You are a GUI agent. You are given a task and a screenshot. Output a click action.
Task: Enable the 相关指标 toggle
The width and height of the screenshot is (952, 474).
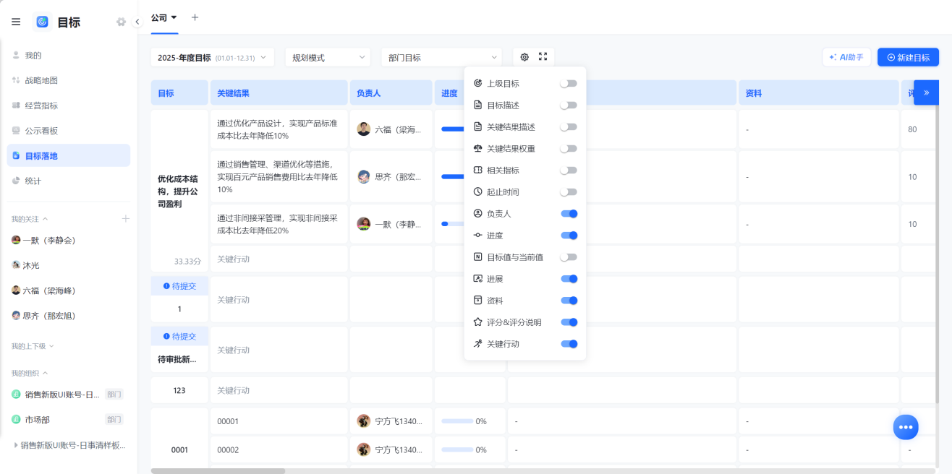pyautogui.click(x=569, y=171)
